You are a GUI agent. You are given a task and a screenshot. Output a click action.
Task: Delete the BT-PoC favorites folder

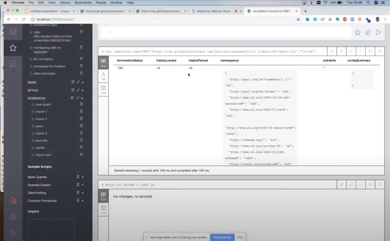73,90
